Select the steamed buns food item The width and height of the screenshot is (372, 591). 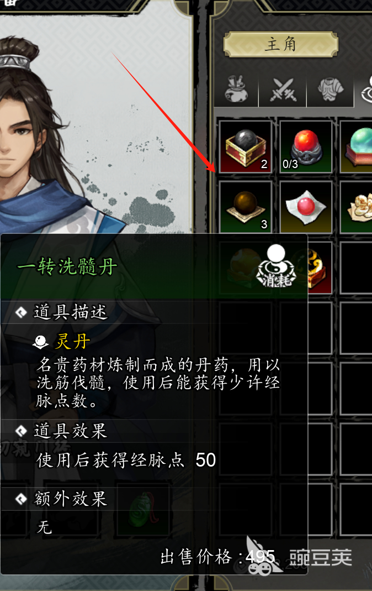pyautogui.click(x=356, y=207)
